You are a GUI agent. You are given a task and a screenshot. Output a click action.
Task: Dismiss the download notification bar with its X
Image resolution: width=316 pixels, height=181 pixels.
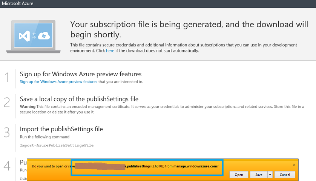(x=294, y=165)
